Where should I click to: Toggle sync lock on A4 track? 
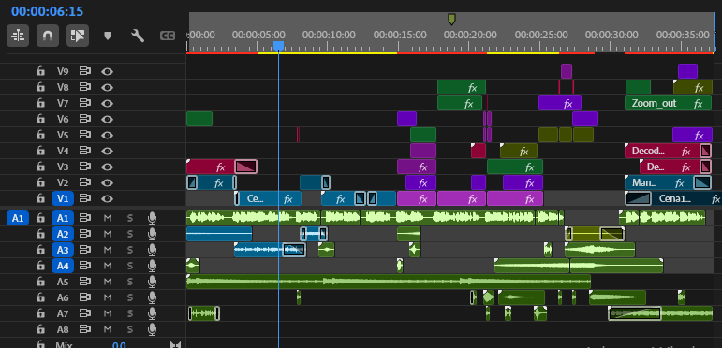tap(84, 266)
